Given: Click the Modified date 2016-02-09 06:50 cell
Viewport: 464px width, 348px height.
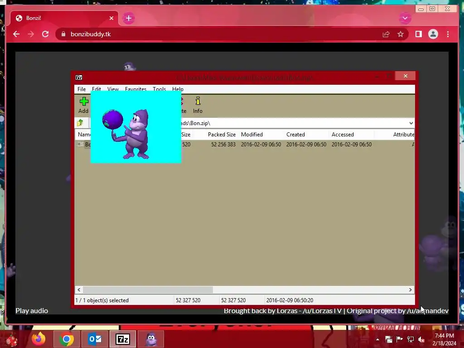Looking at the screenshot, I should 261,145.
